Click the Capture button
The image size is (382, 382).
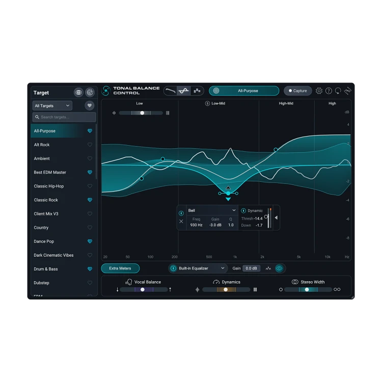(298, 91)
